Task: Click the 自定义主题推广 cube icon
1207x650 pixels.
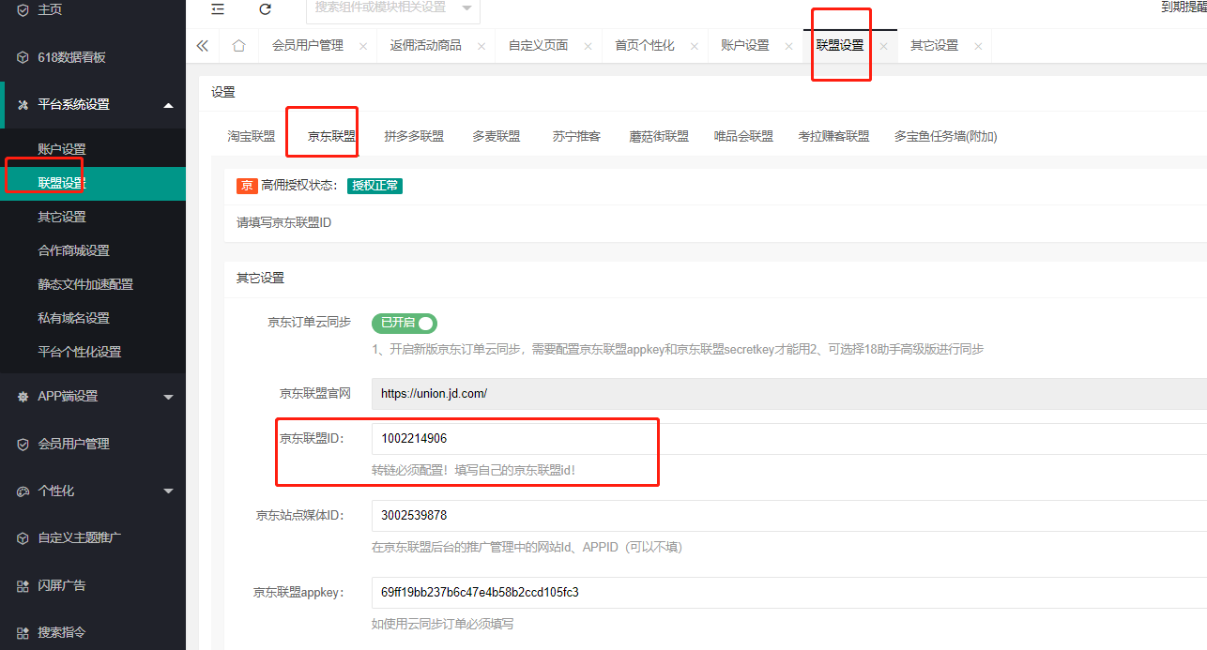Action: point(23,538)
